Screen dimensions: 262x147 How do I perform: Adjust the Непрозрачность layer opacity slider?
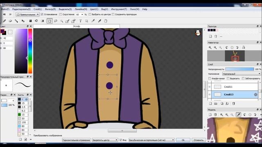coord(239,69)
